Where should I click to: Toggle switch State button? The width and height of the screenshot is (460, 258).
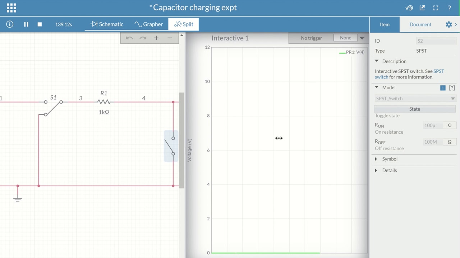[x=415, y=109]
